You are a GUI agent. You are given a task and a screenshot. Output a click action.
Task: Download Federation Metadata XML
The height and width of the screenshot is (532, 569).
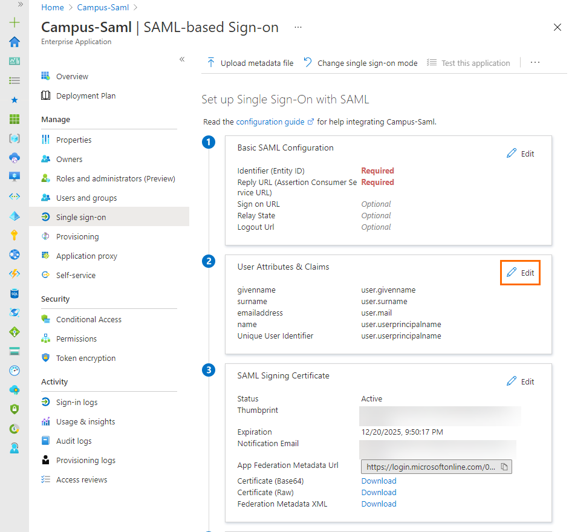(x=379, y=504)
